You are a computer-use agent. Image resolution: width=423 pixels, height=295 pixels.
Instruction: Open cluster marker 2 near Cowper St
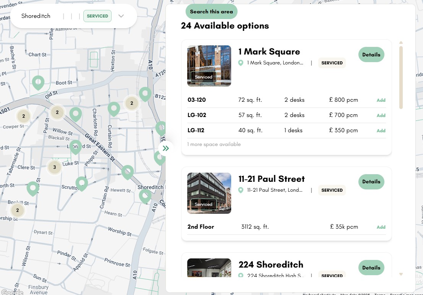(23, 116)
